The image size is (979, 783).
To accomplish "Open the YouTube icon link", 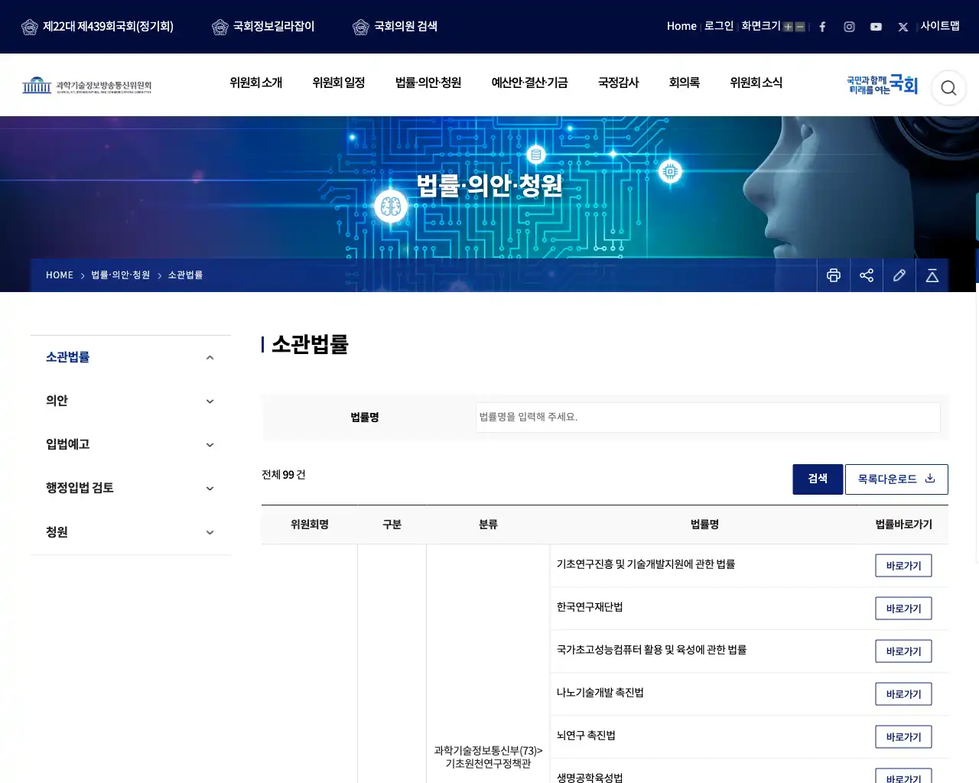I will 876,27.
